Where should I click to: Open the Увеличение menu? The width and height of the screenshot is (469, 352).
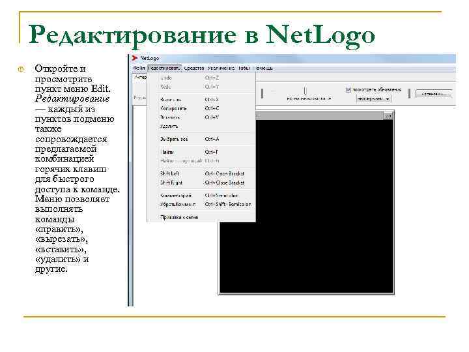(221, 68)
